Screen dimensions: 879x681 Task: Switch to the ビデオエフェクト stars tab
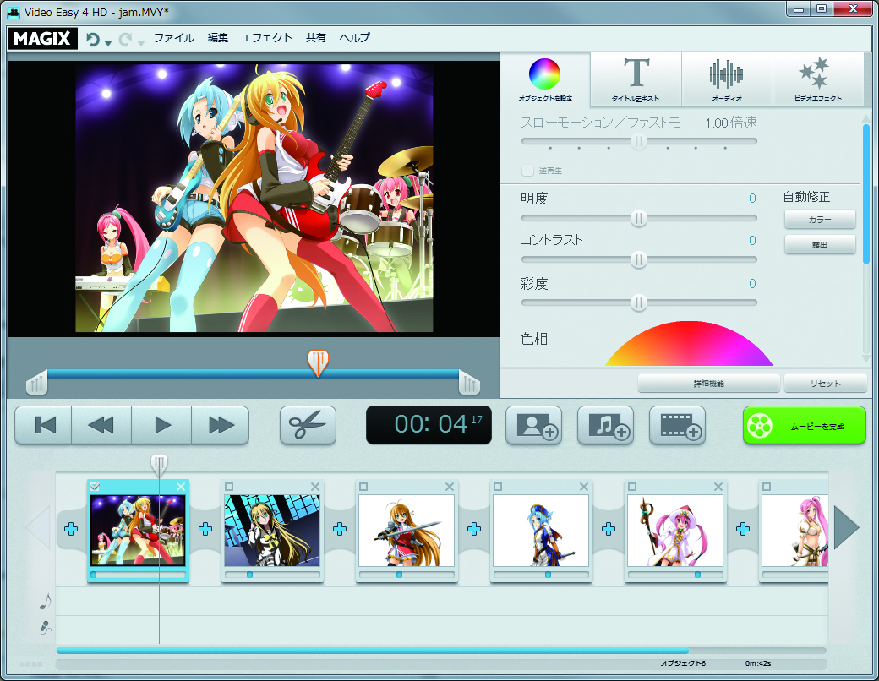coord(818,79)
